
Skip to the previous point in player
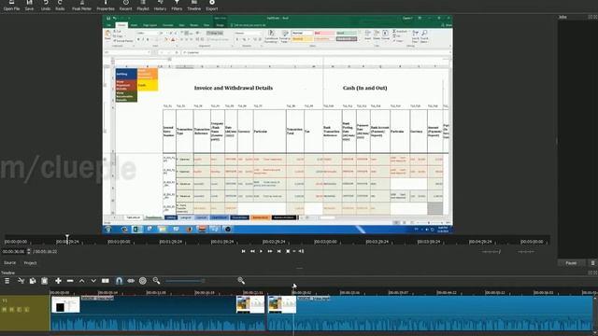click(x=243, y=251)
